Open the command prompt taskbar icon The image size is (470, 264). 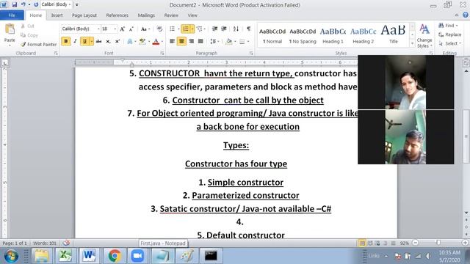[x=211, y=256]
